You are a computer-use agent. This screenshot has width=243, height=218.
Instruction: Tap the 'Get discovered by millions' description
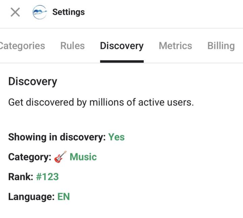coord(101,102)
